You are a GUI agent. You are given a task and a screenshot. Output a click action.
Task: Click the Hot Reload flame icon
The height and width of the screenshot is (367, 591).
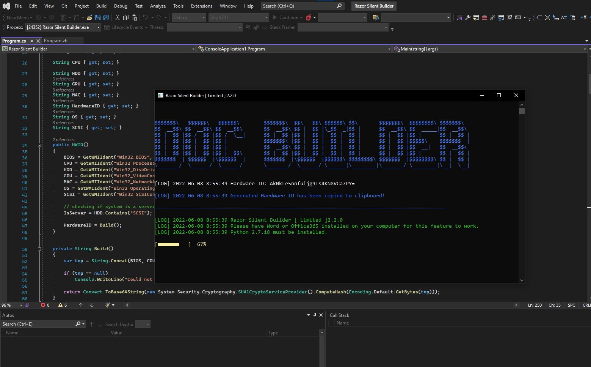click(x=309, y=17)
